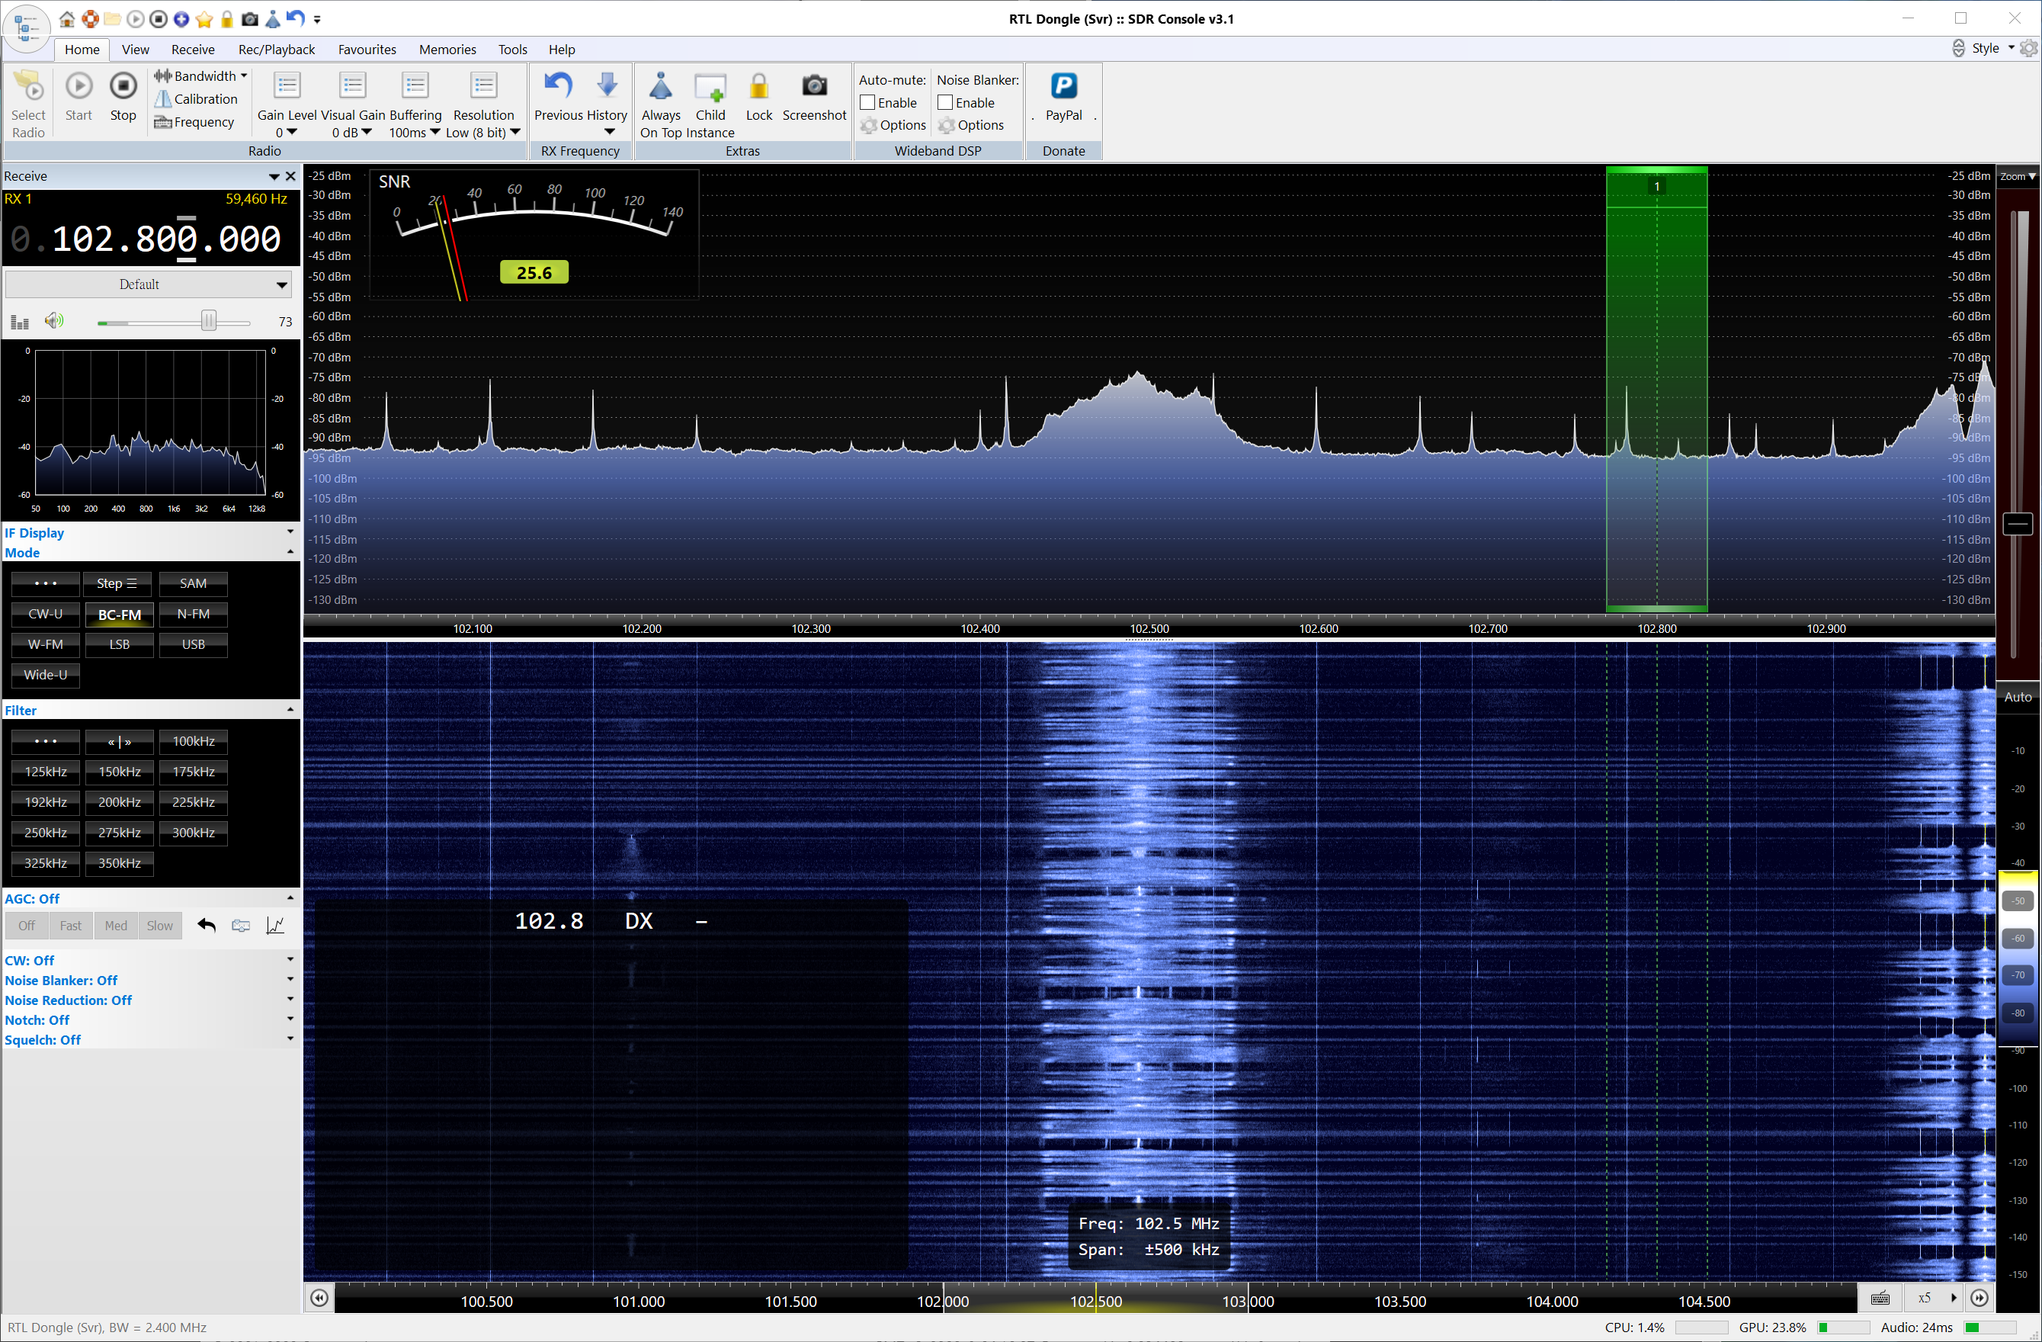The width and height of the screenshot is (2042, 1342).
Task: Click the home icon in title bar
Action: [x=67, y=18]
